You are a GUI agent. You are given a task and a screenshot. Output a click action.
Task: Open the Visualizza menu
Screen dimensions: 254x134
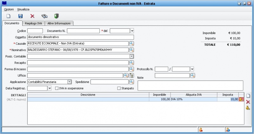click(x=23, y=9)
